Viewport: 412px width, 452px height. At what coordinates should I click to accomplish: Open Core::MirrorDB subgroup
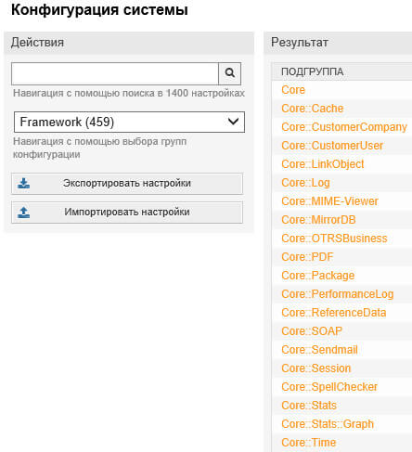[x=318, y=220]
